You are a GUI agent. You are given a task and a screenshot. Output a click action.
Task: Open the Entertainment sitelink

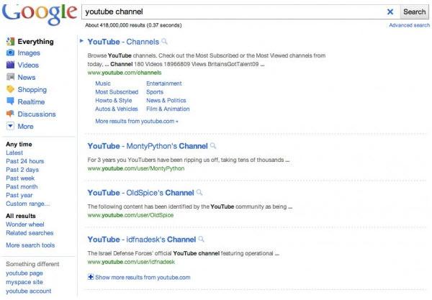(164, 83)
